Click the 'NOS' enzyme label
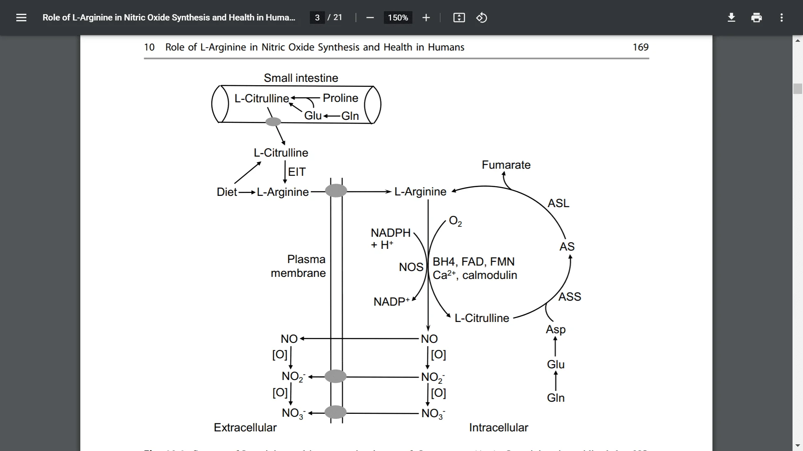Viewport: 803px width, 451px height. [411, 267]
